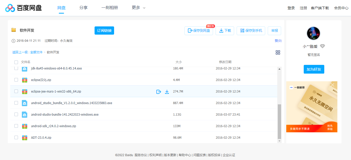
Task: Switch to grid view layout
Action: [278, 52]
